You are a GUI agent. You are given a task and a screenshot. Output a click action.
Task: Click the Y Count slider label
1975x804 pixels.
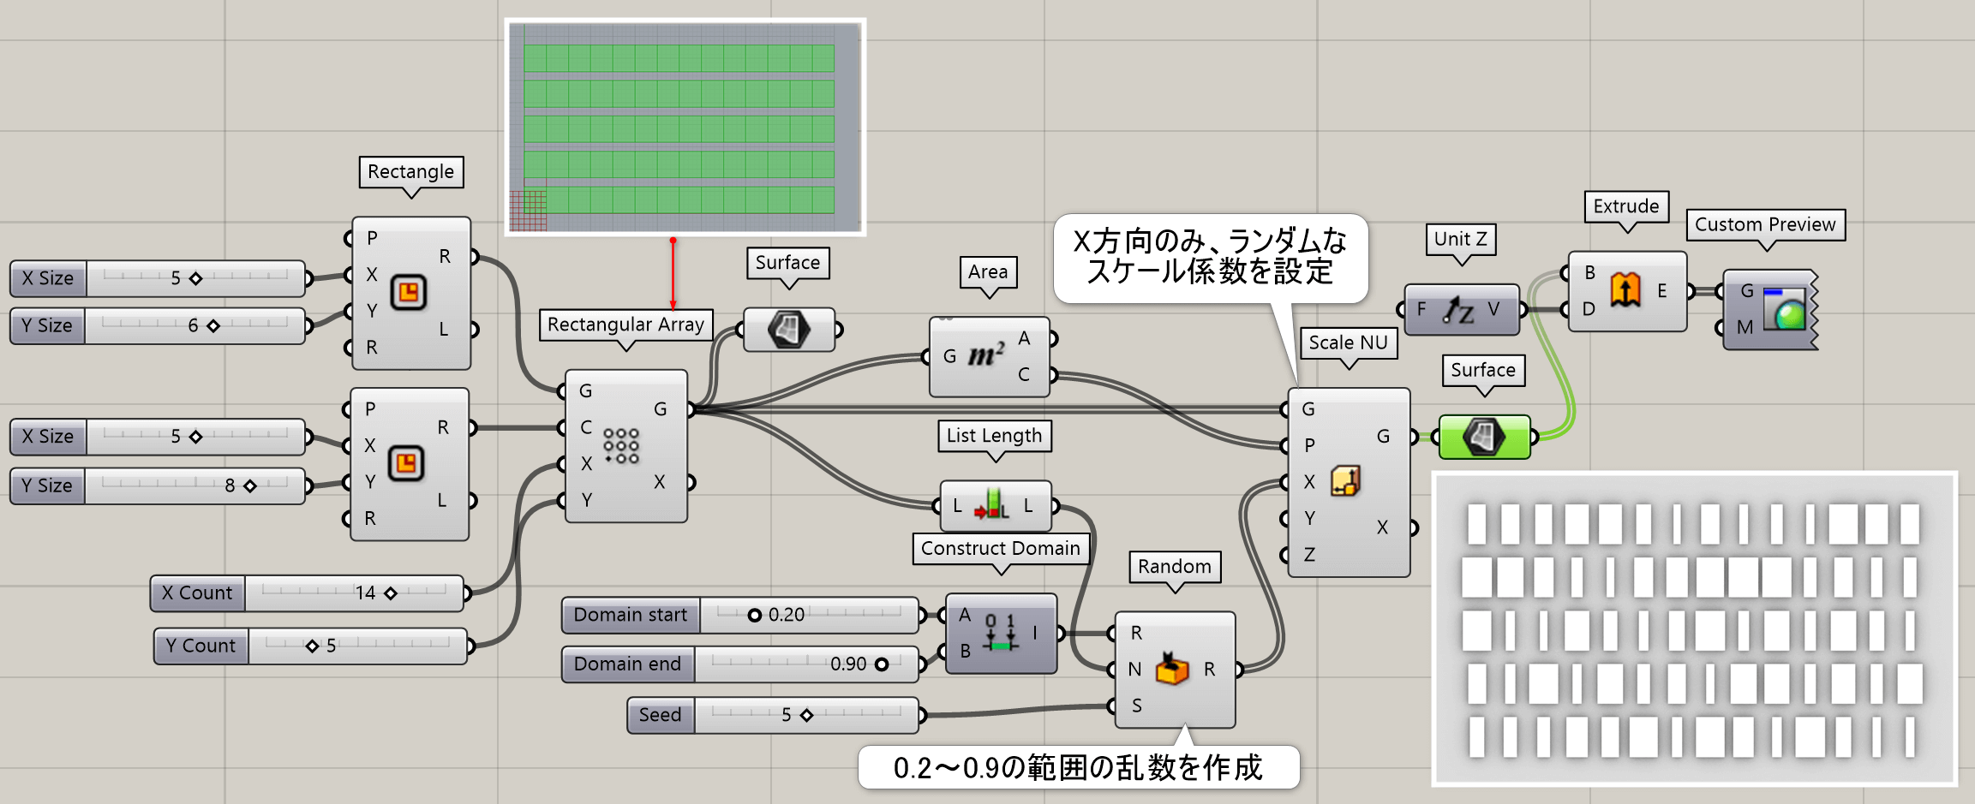point(200,646)
